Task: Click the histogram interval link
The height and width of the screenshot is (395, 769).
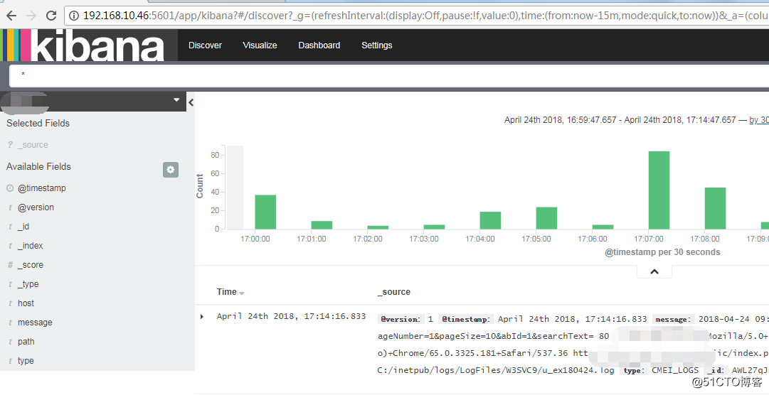Action: (759, 119)
